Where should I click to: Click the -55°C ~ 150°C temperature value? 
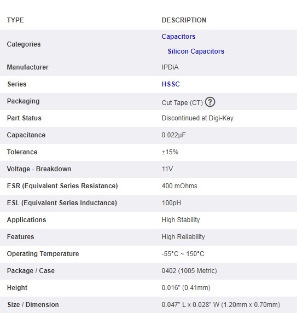(183, 254)
